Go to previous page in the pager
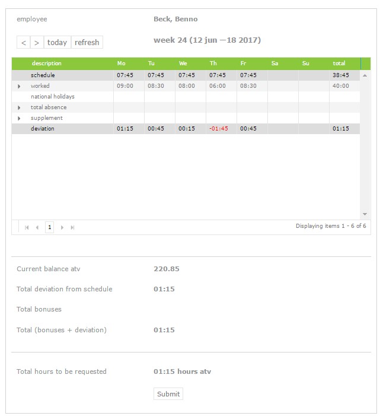Viewport: 380px width, 416px height. 37,227
